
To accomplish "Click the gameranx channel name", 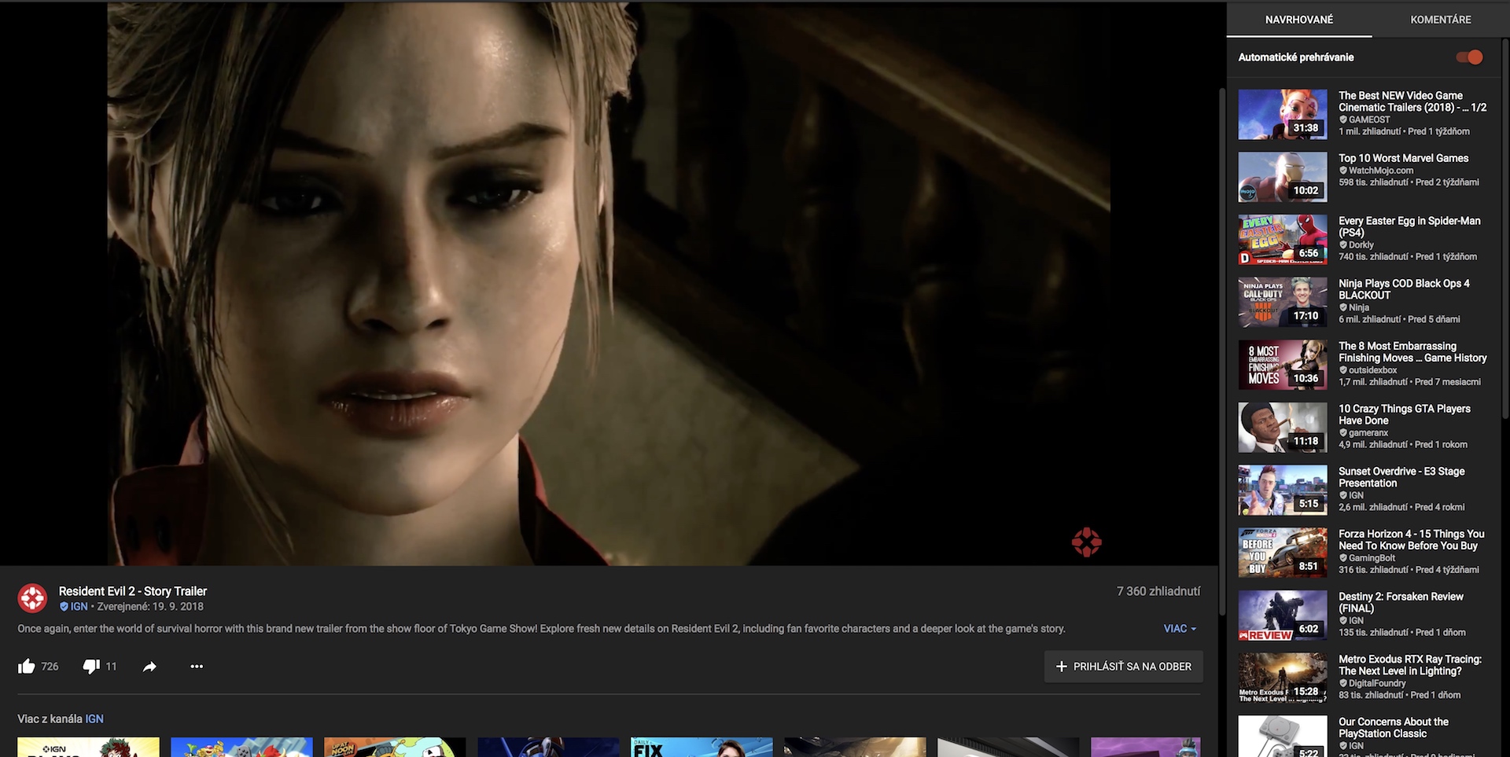I will pyautogui.click(x=1368, y=433).
